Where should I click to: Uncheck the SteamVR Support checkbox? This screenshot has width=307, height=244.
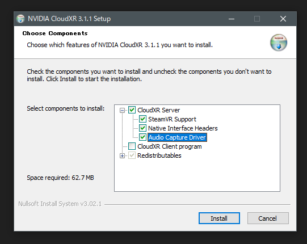(x=142, y=119)
